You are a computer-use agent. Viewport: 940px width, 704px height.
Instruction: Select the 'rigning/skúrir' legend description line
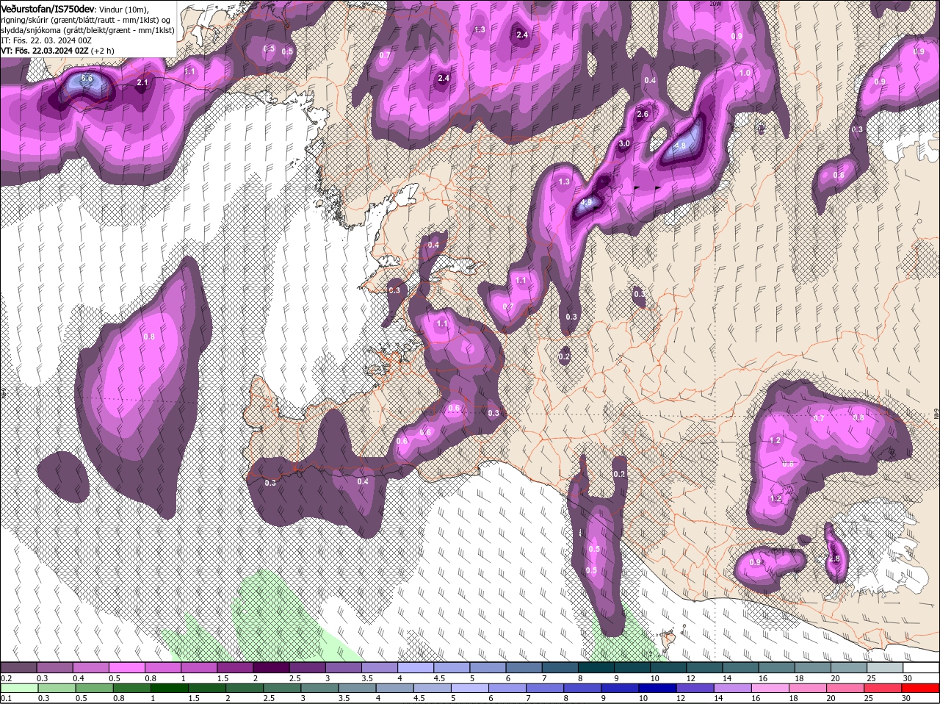pyautogui.click(x=85, y=19)
